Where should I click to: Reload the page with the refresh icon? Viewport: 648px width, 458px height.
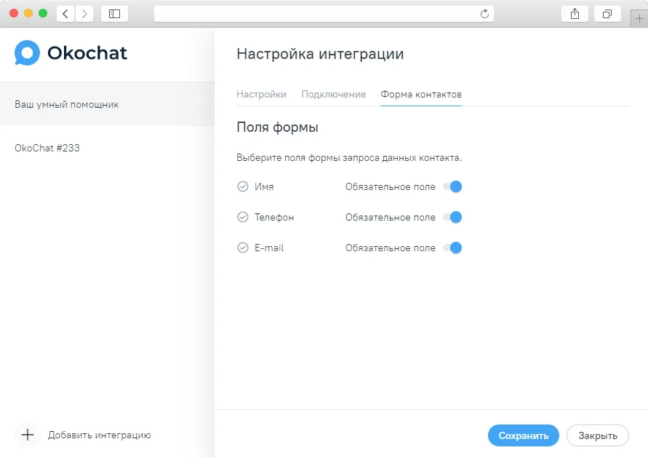(484, 14)
